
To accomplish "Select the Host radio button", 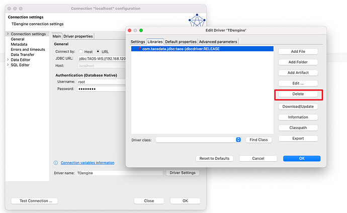I will (x=81, y=52).
